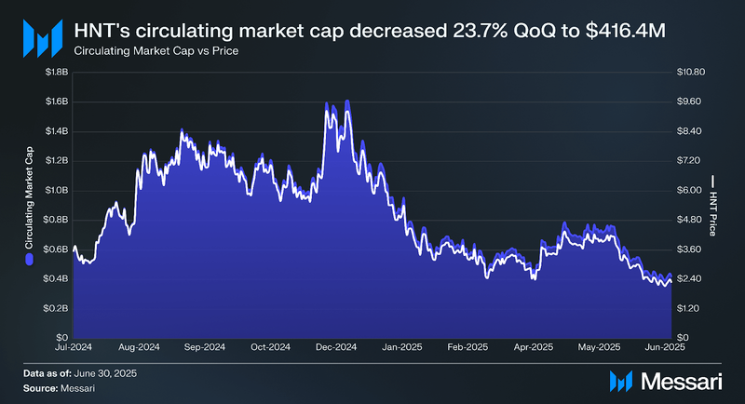Click the Apr-2025 date label
The image size is (745, 404).
(533, 347)
